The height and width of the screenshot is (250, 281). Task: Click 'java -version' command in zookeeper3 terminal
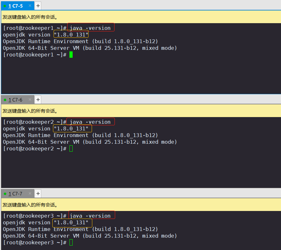90,216
